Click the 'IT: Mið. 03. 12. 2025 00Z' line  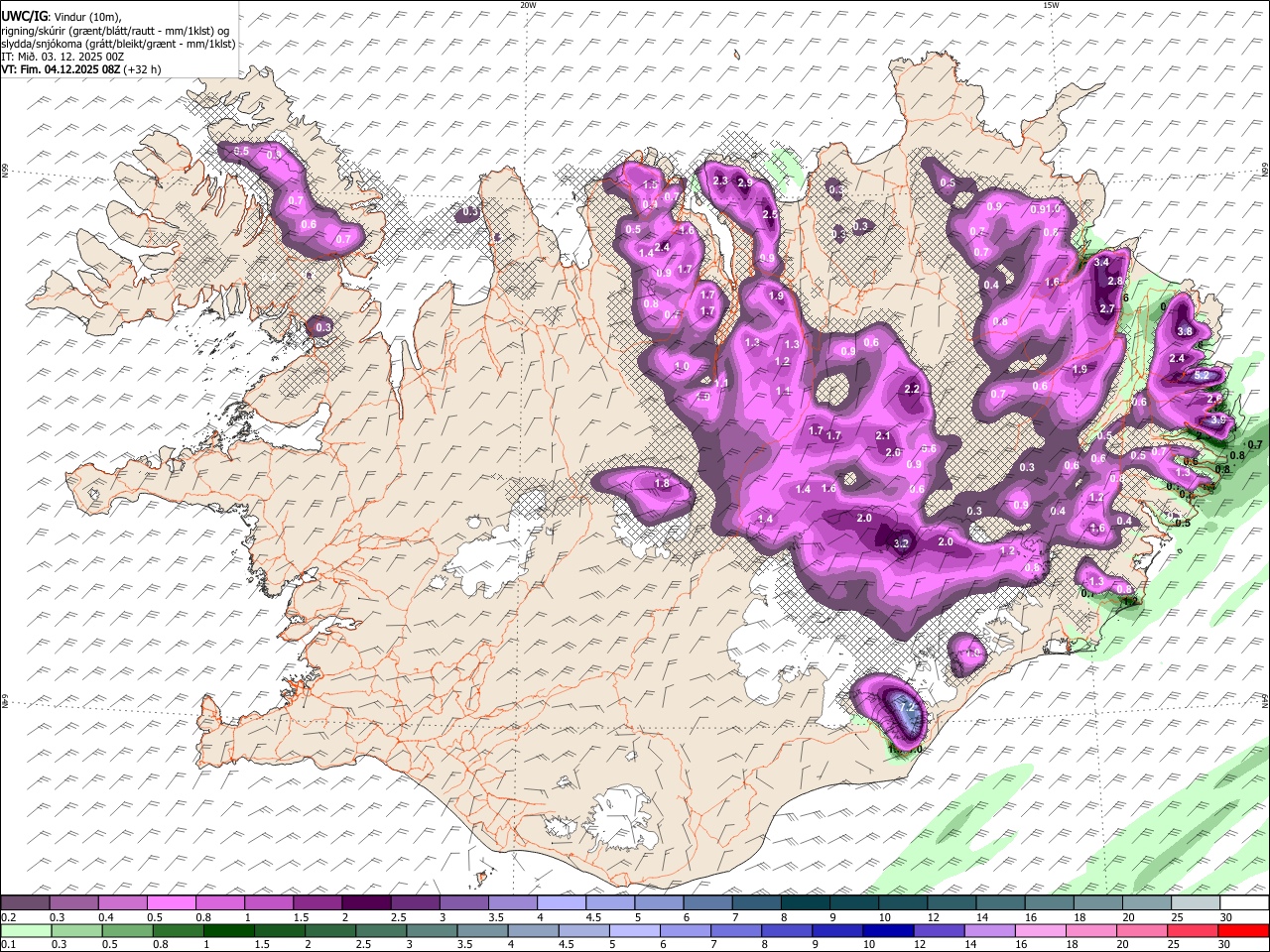[63, 57]
